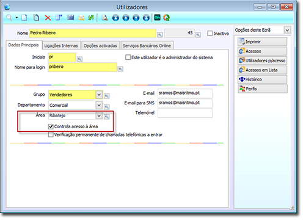Switch to Dados Principais tab
303x221 pixels.
click(x=24, y=45)
